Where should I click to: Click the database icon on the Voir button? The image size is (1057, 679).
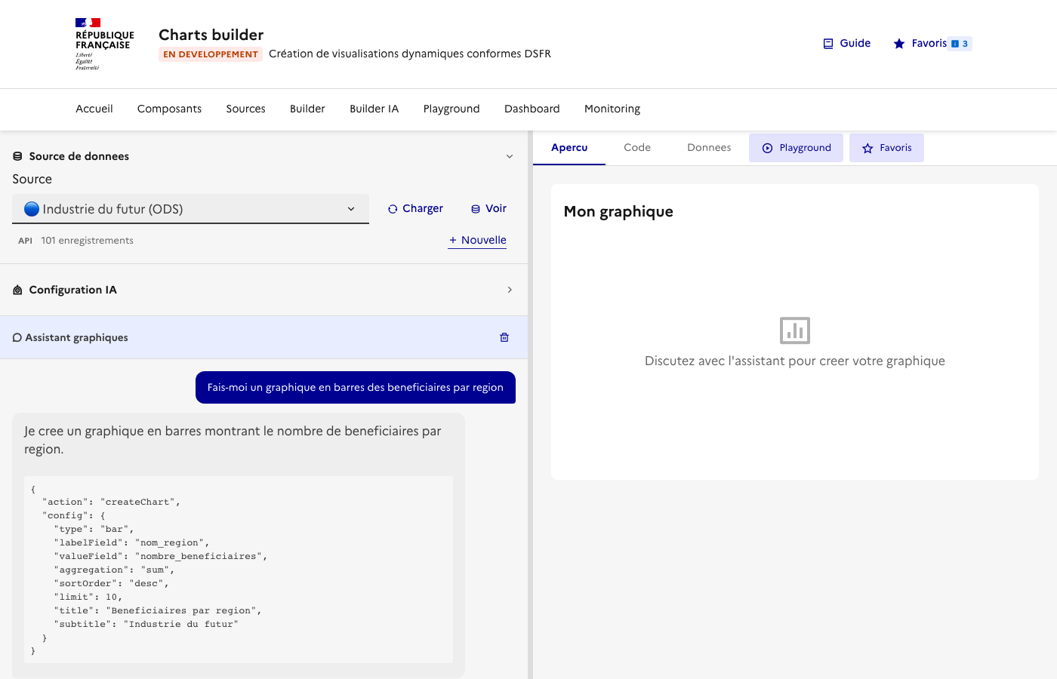point(474,208)
